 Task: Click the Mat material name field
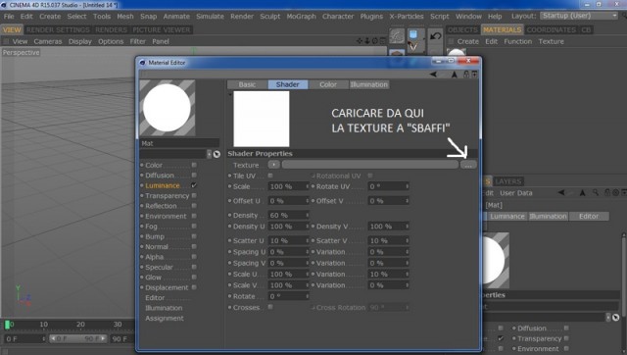[x=179, y=143]
